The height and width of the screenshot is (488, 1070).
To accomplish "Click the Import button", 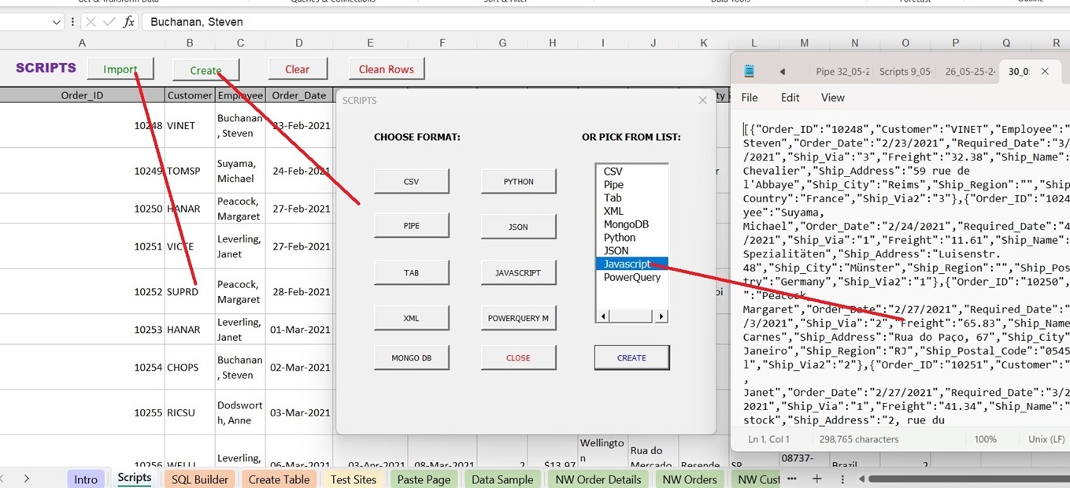I will click(x=120, y=69).
